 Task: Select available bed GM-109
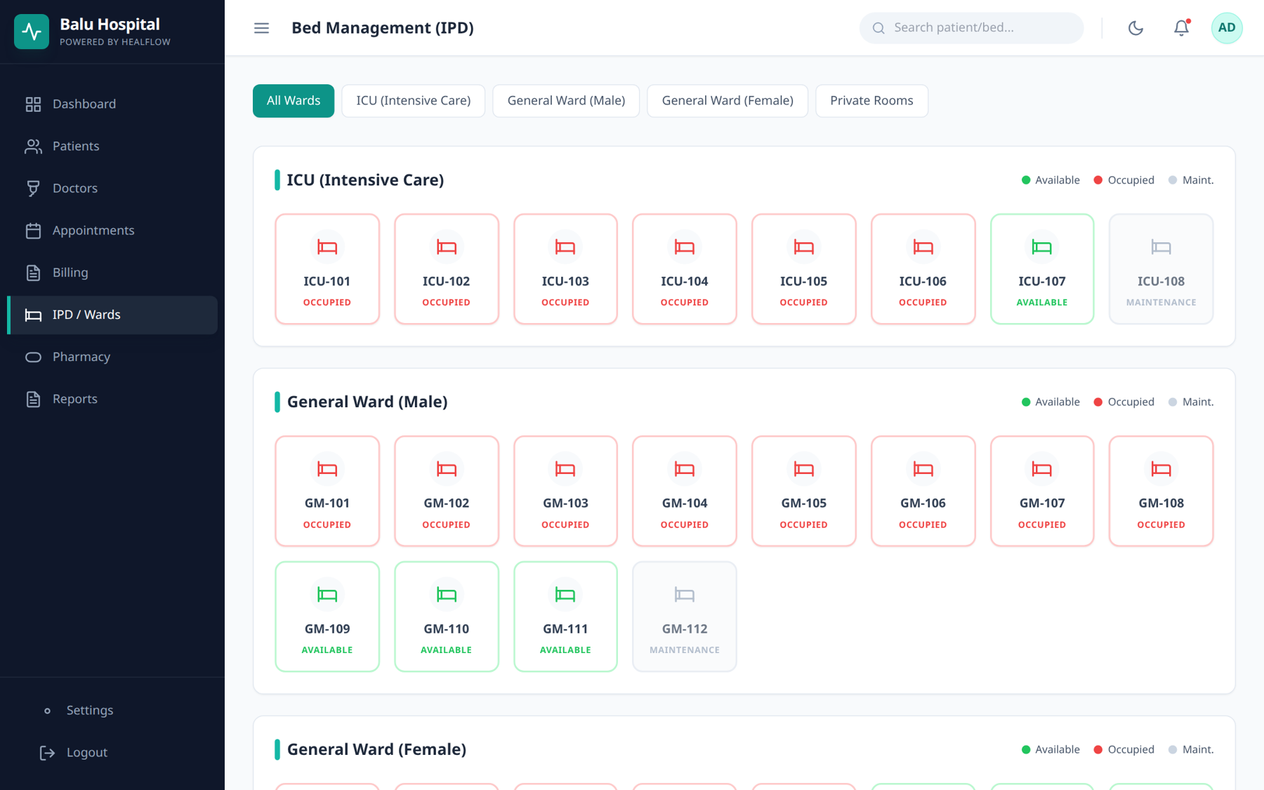pyautogui.click(x=327, y=617)
